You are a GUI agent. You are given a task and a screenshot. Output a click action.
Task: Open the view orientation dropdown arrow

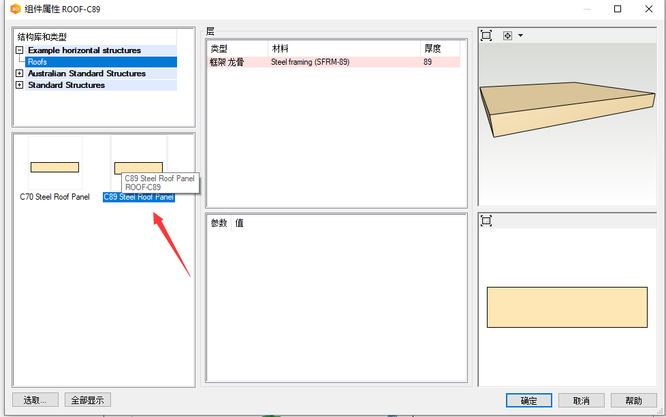coord(520,35)
